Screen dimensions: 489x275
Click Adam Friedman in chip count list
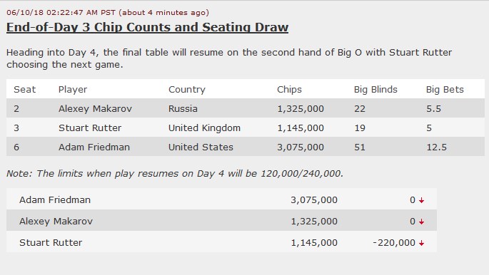pyautogui.click(x=55, y=199)
